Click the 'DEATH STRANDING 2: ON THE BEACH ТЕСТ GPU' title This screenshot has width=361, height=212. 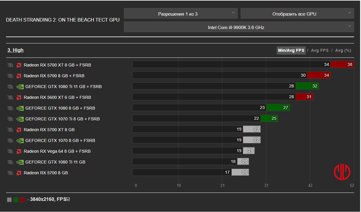[x=63, y=20]
